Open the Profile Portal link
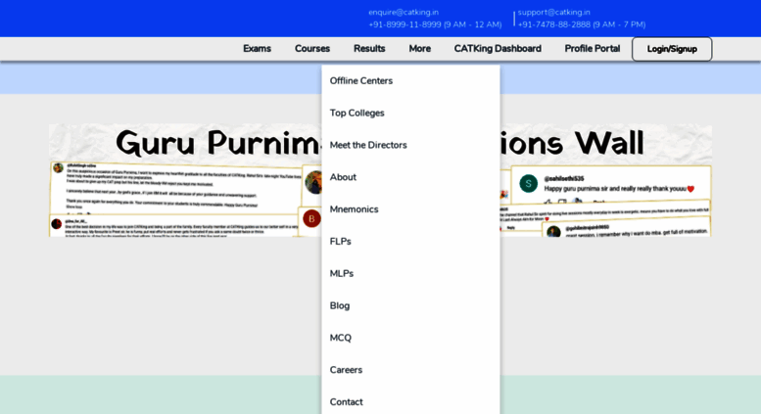Viewport: 761px width, 414px height. pyautogui.click(x=593, y=49)
